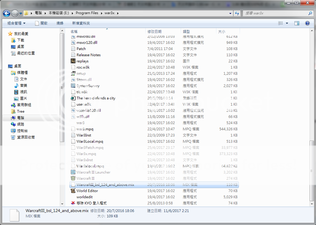Expand the address bar history dropdown
This screenshot has width=316, height=225.
(x=231, y=13)
